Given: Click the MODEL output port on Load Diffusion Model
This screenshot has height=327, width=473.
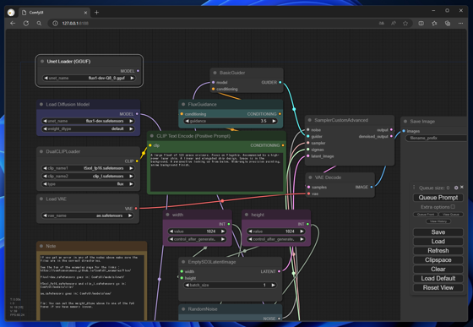Looking at the screenshot, I should point(137,114).
